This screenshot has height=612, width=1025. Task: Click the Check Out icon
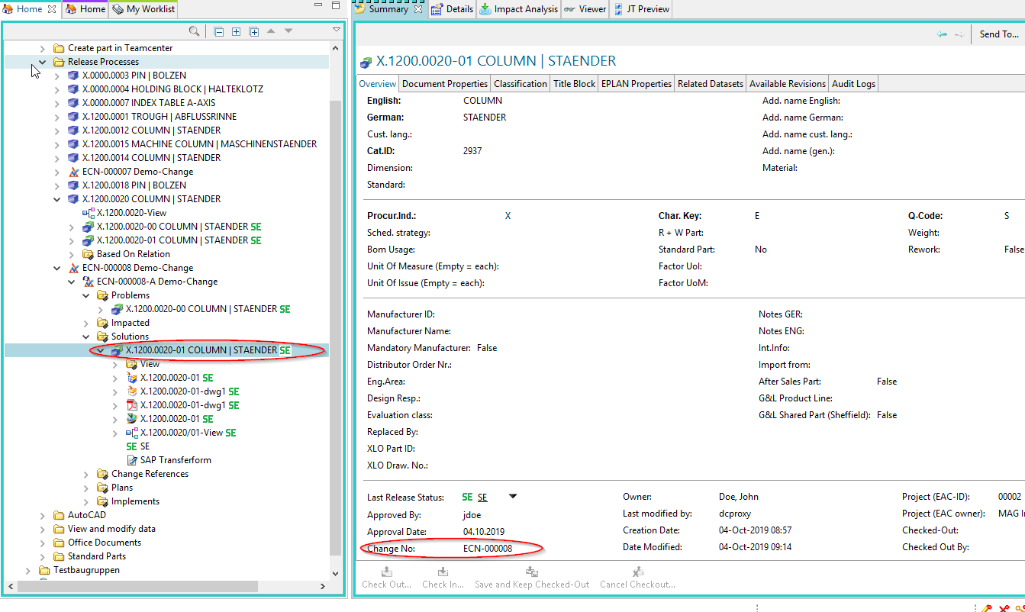(386, 572)
